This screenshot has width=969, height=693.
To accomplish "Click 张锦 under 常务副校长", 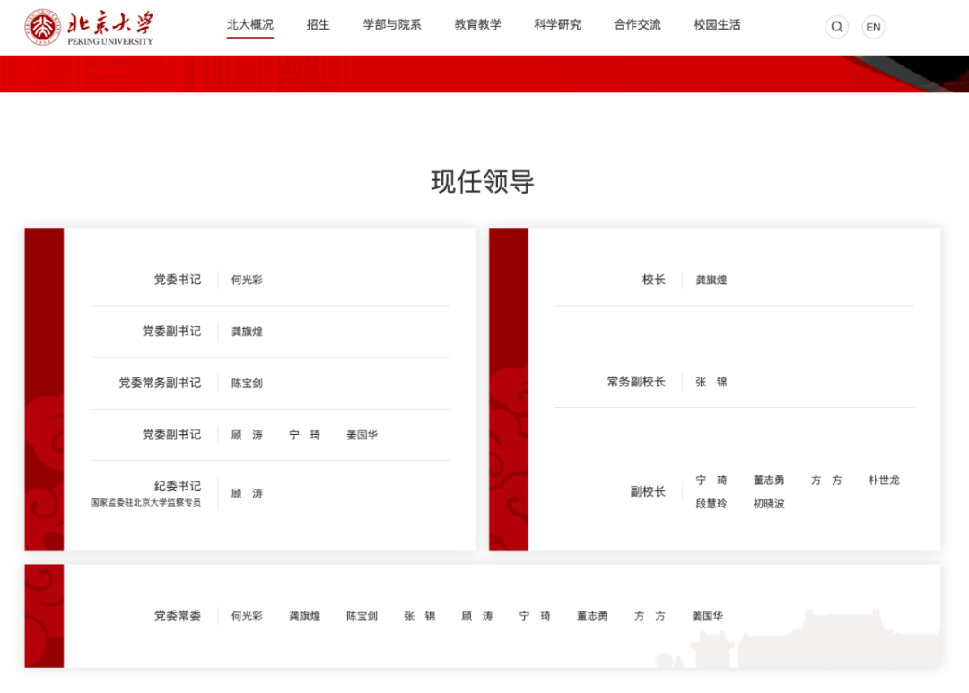I will pyautogui.click(x=711, y=380).
